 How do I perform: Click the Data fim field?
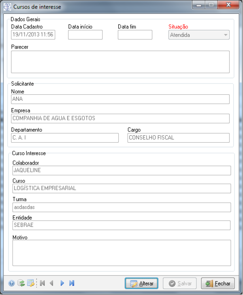coord(135,35)
